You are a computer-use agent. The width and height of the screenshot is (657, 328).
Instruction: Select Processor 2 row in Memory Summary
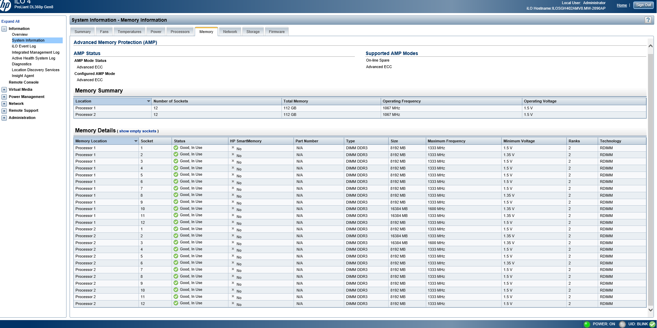point(360,115)
